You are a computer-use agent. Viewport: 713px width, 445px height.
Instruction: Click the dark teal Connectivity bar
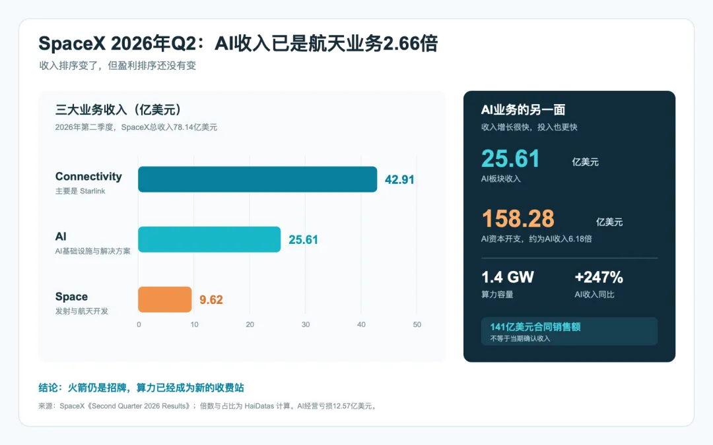[257, 179]
